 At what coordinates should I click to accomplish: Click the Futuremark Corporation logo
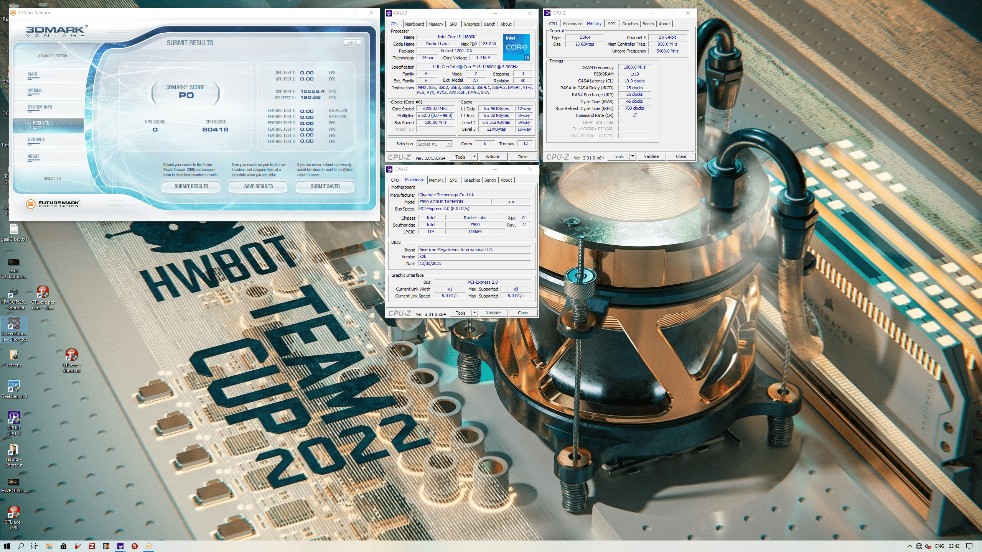[53, 204]
